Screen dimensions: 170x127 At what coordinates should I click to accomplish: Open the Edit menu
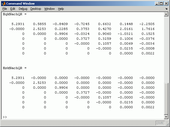pos(13,9)
